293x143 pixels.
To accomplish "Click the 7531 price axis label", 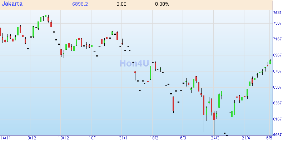I will pyautogui.click(x=277, y=13).
